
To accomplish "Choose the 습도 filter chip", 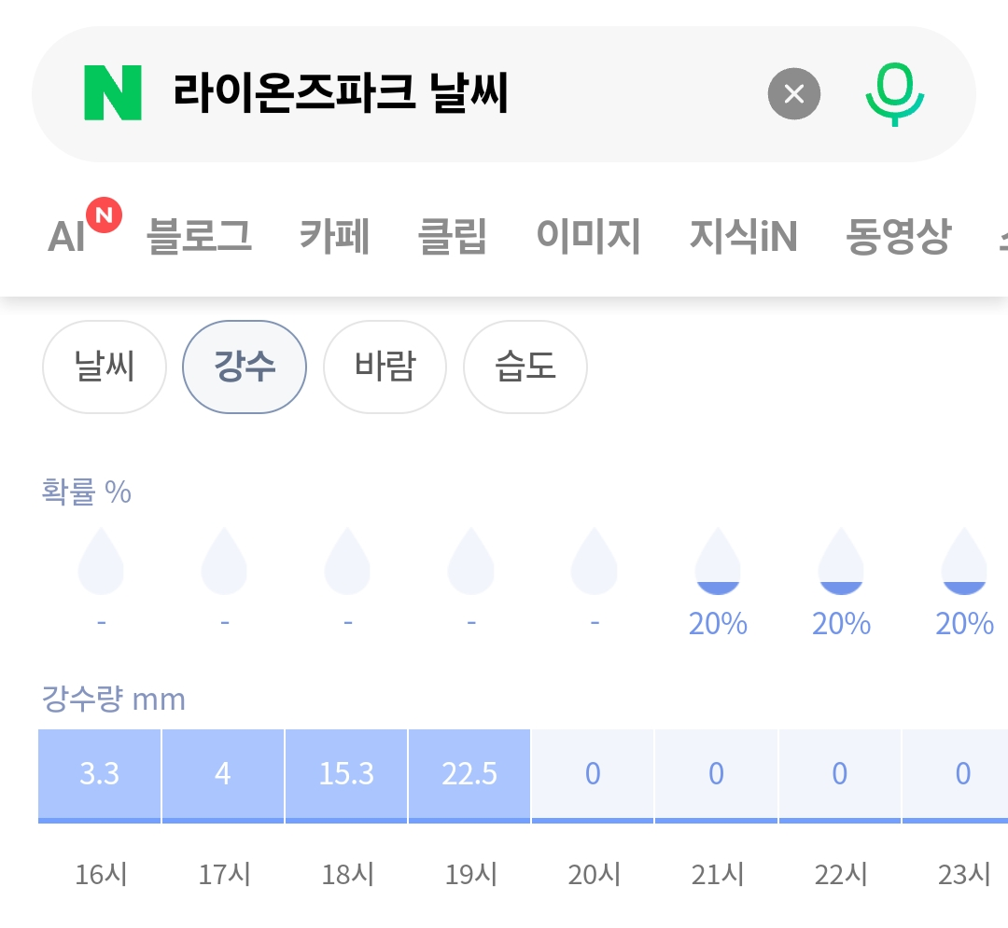I will pos(525,367).
